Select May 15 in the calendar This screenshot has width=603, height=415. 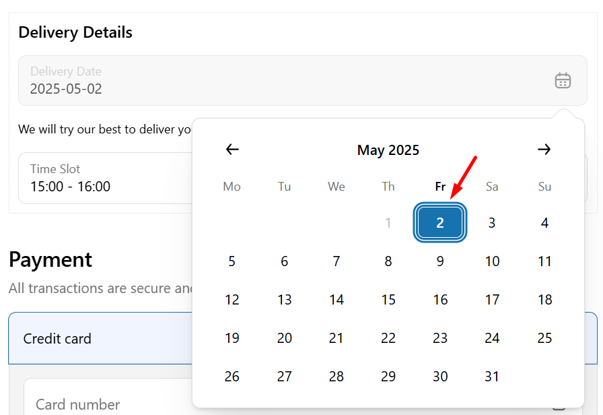click(388, 300)
